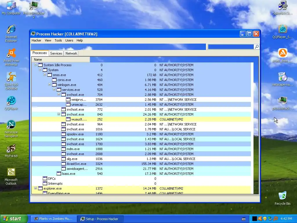Open the Tools menu
Viewport: 297px width, 223px height.
coord(58,40)
